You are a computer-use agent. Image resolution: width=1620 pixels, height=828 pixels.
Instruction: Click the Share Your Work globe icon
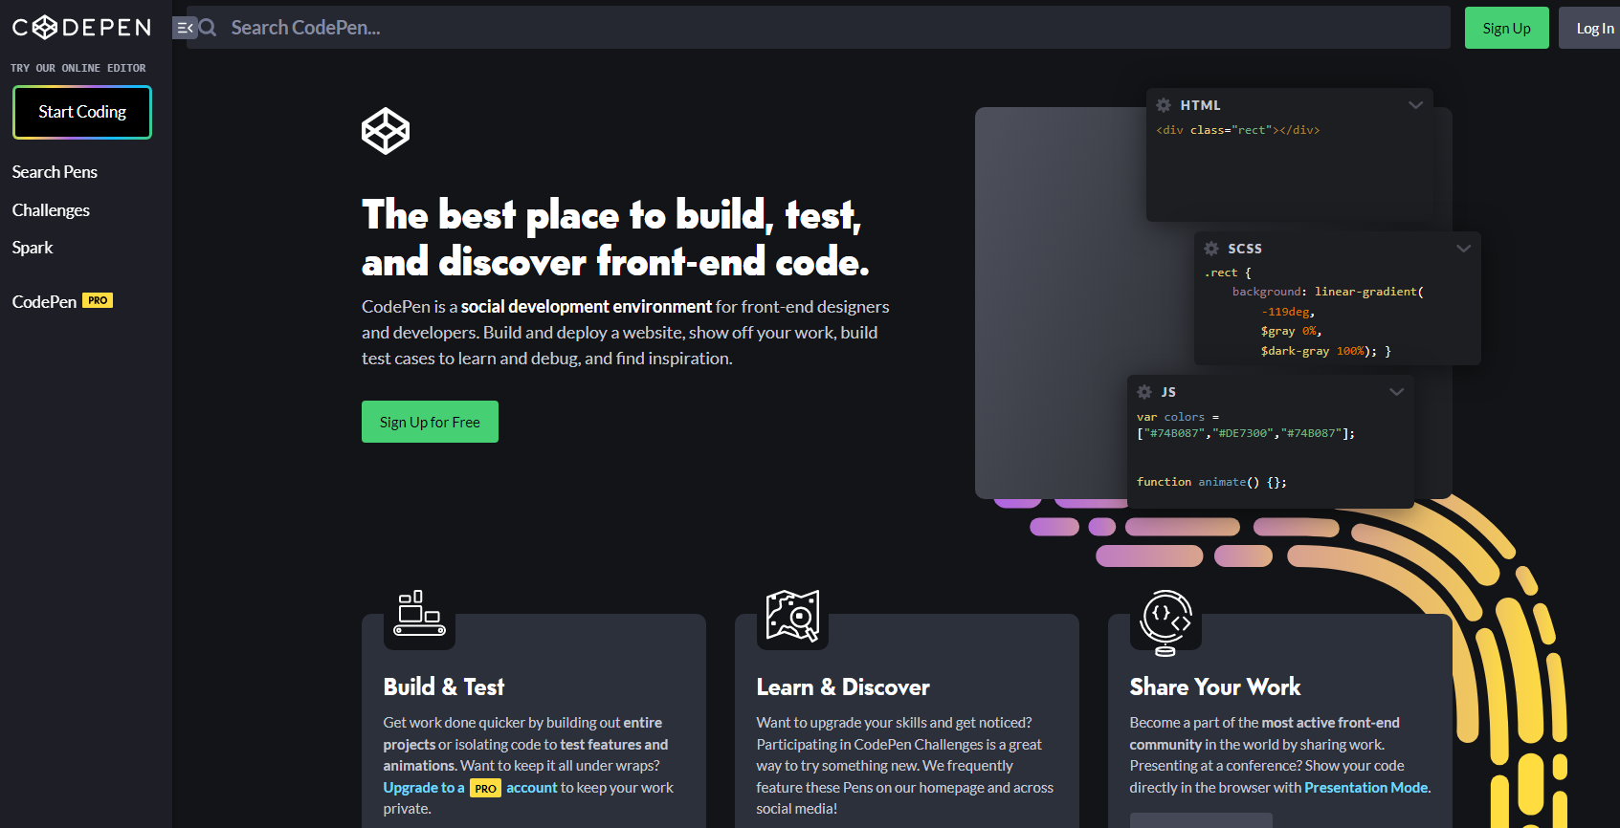point(1165,622)
